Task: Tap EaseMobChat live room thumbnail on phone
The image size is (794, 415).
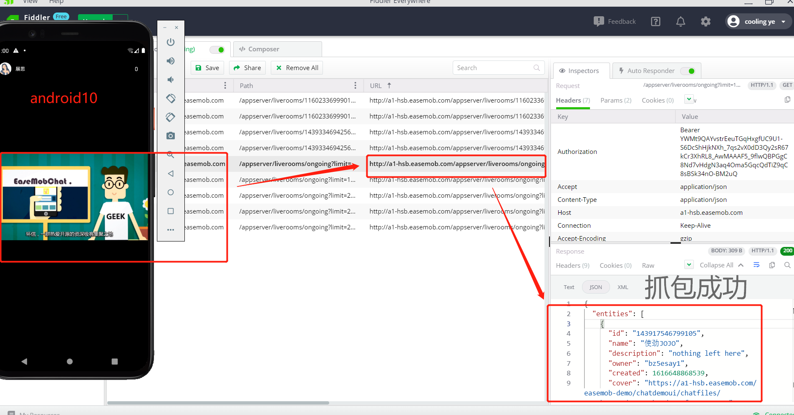Action: 74,197
